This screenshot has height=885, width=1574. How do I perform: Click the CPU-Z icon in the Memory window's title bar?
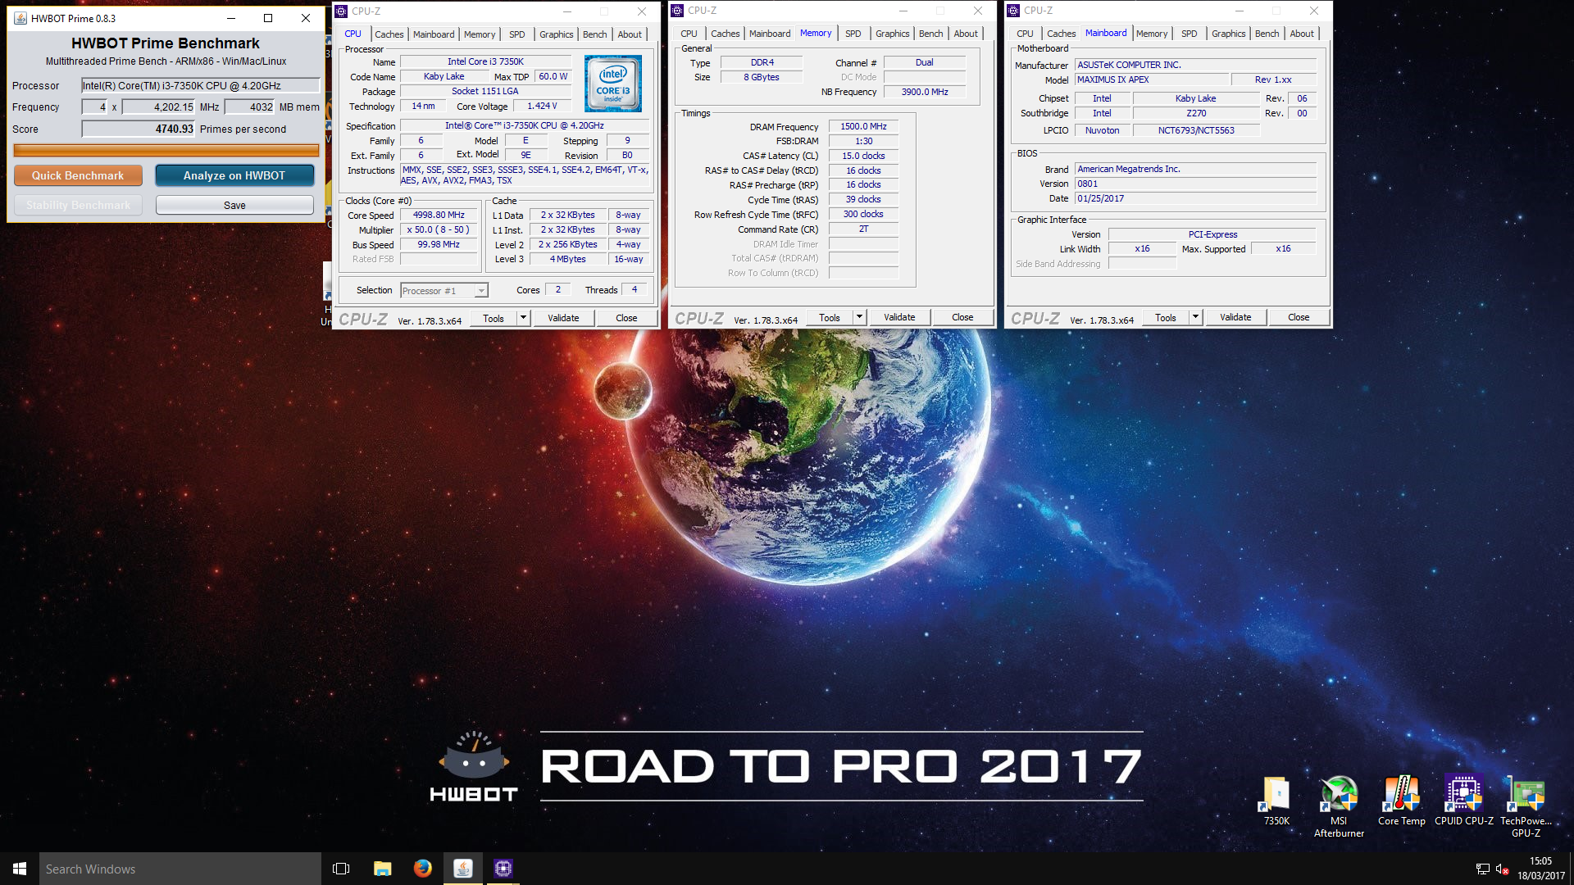tap(677, 11)
